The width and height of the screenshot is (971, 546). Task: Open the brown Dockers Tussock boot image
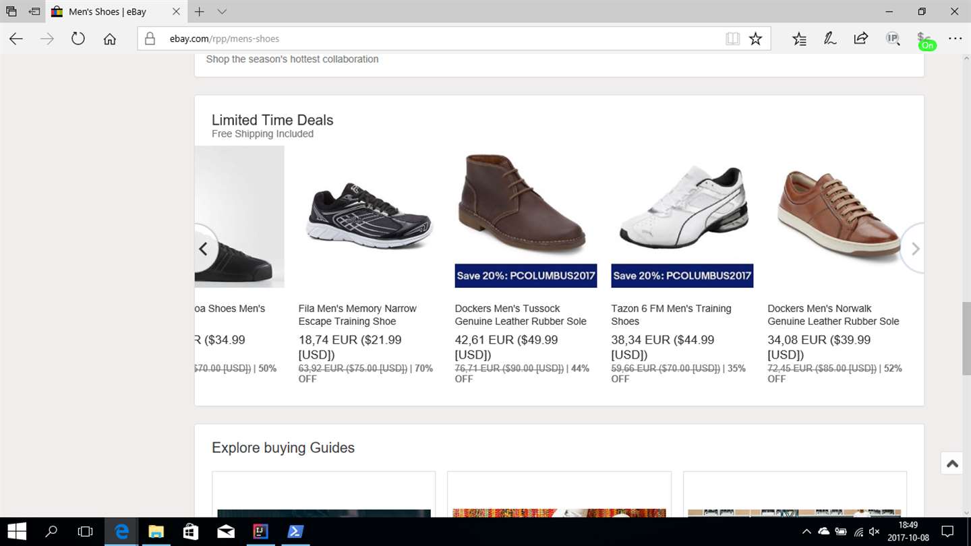[x=526, y=205]
